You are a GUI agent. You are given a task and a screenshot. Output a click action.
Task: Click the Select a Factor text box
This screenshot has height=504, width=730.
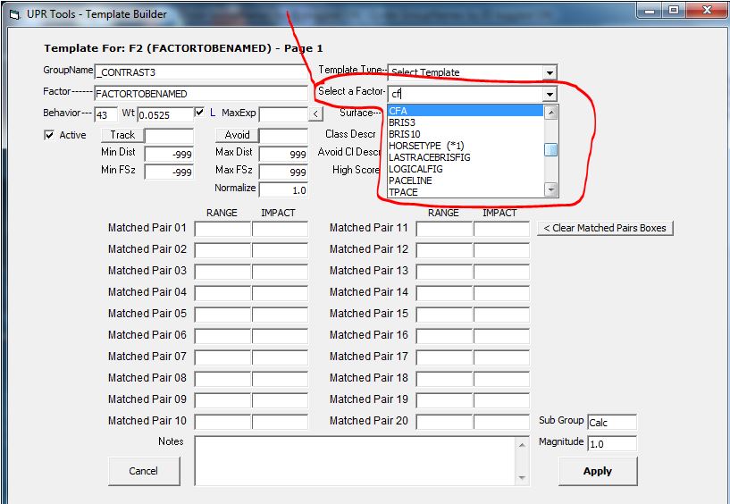coord(466,94)
